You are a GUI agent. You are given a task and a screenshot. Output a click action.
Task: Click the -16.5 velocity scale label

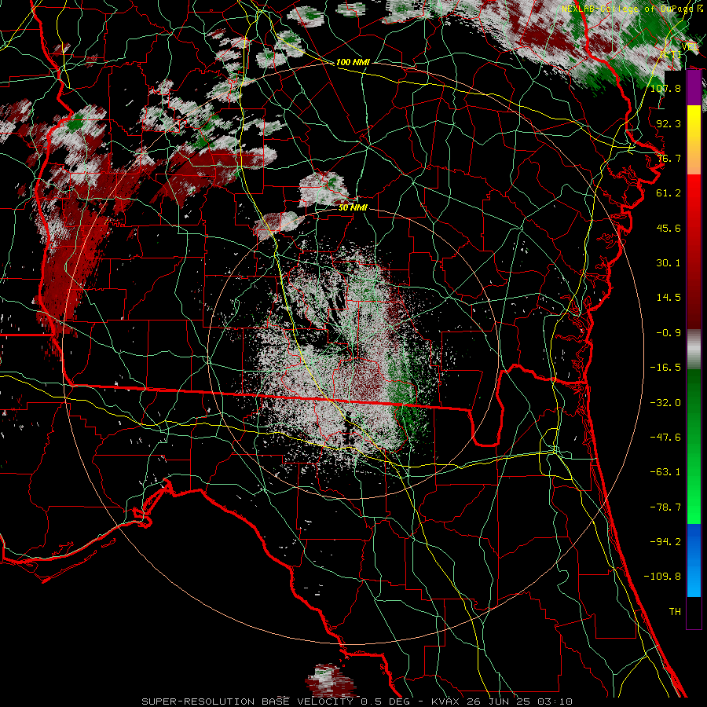(x=665, y=368)
